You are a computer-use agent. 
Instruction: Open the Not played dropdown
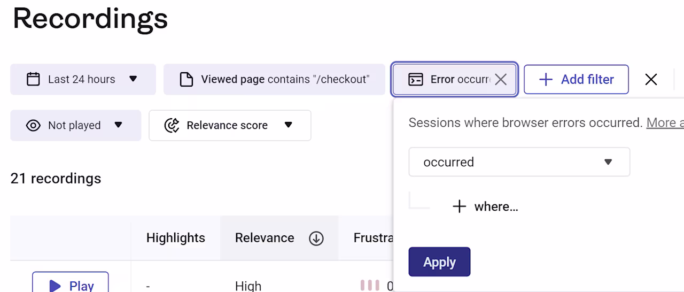(75, 125)
